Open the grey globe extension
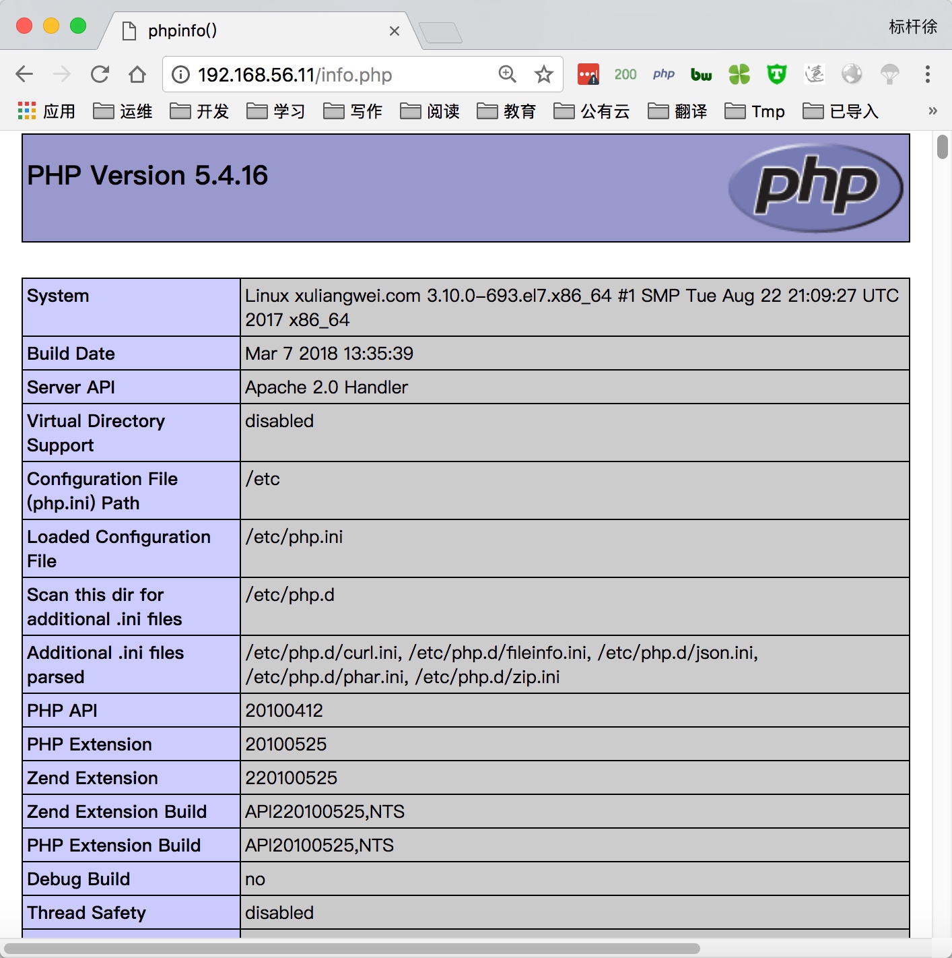The image size is (952, 958). (852, 74)
